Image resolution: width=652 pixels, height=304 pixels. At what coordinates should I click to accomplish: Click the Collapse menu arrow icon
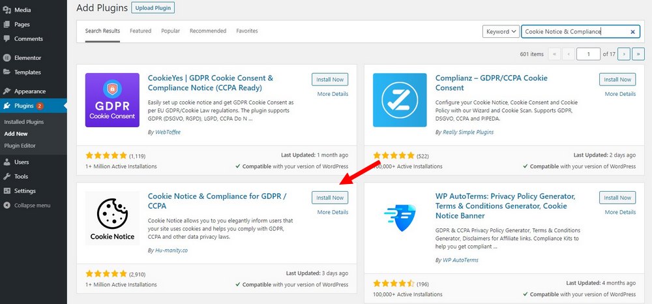7,205
